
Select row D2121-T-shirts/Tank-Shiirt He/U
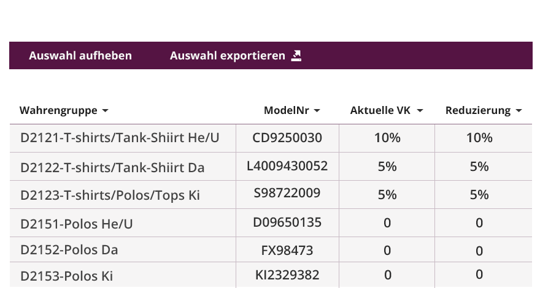point(120,138)
